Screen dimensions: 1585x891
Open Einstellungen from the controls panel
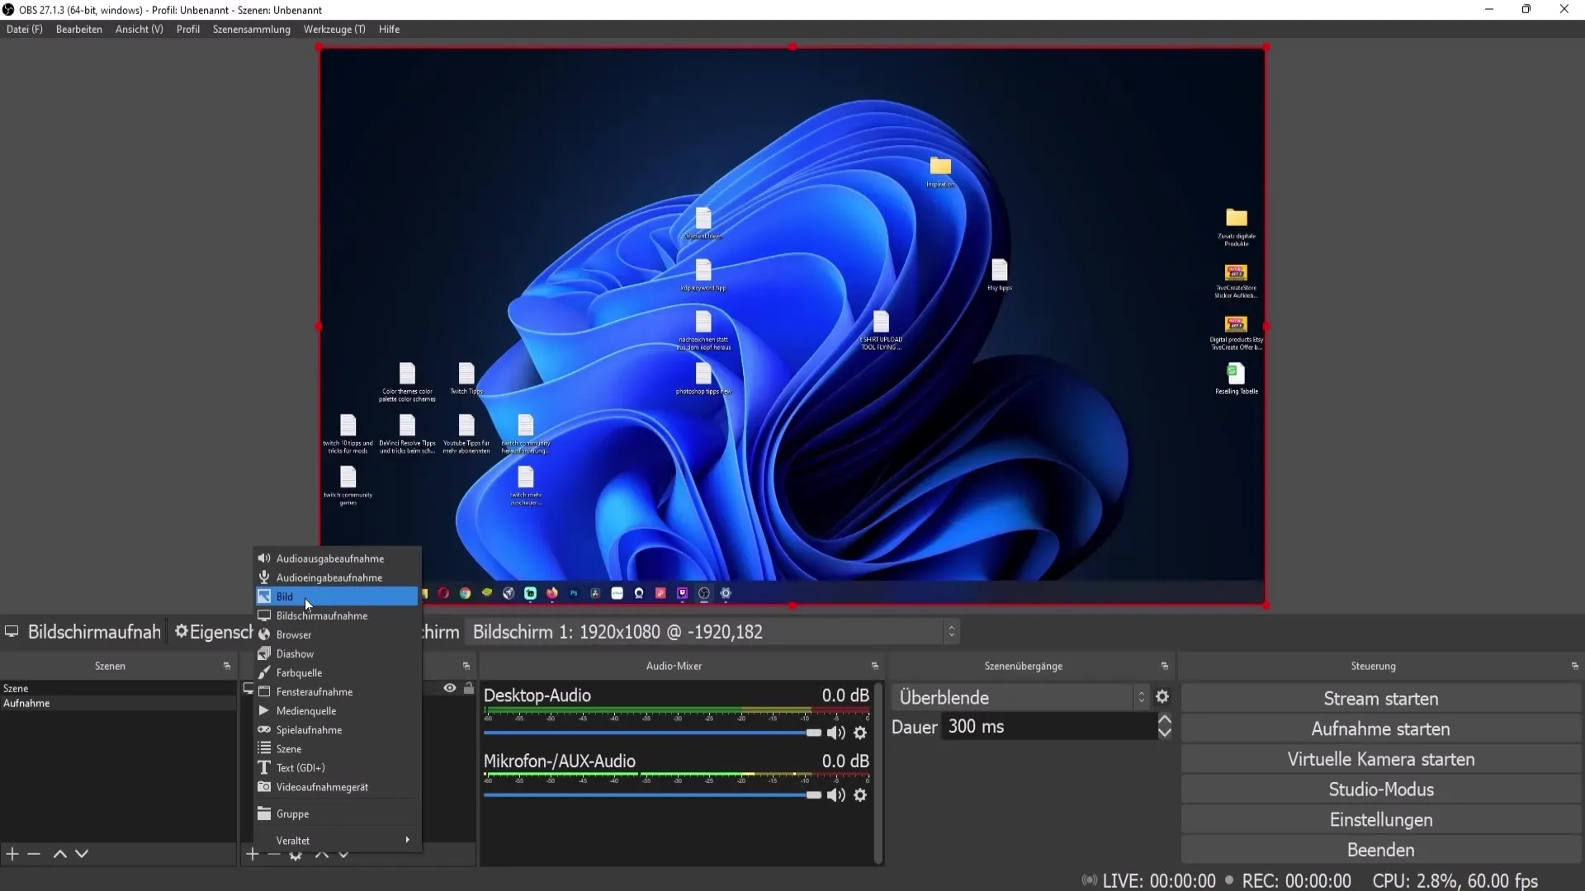(1380, 820)
